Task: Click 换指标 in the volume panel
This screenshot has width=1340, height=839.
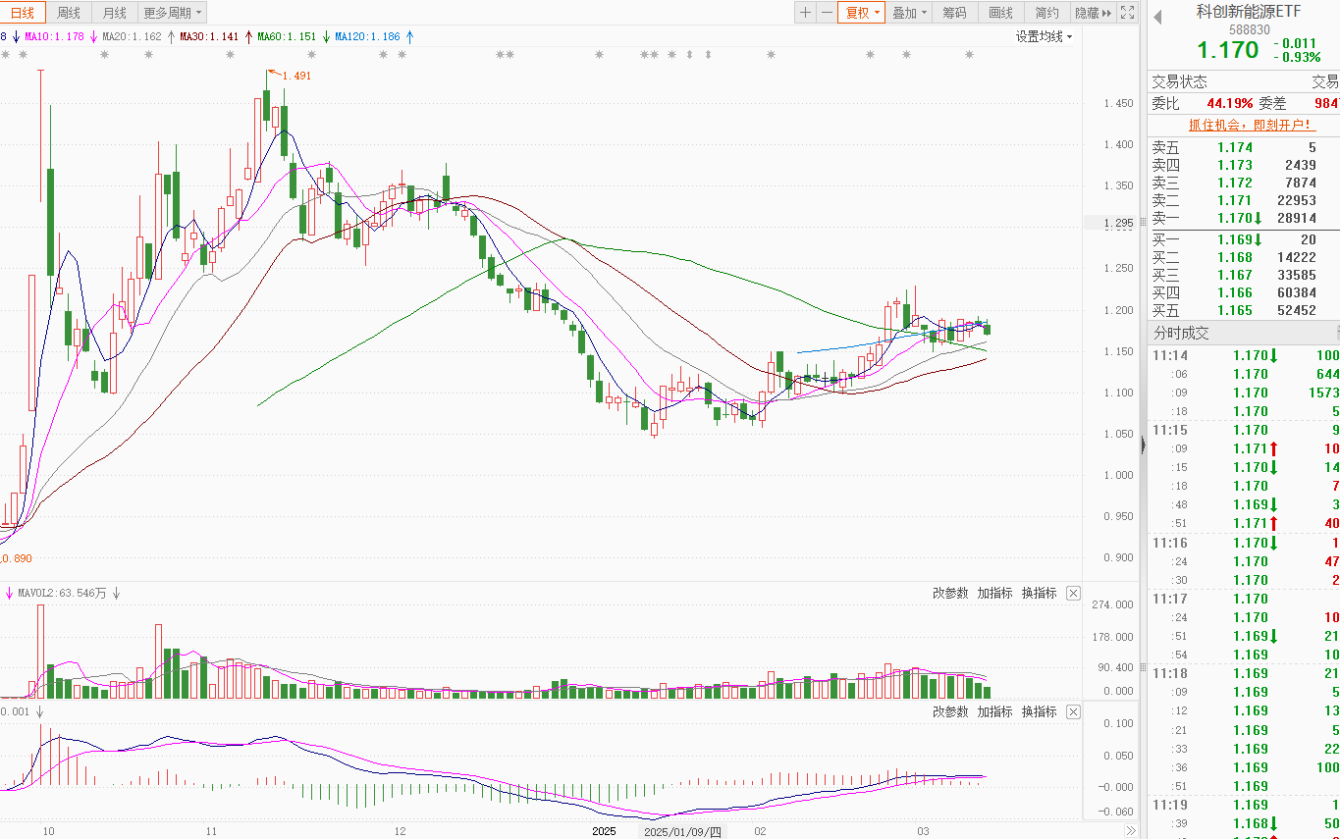Action: [1040, 593]
